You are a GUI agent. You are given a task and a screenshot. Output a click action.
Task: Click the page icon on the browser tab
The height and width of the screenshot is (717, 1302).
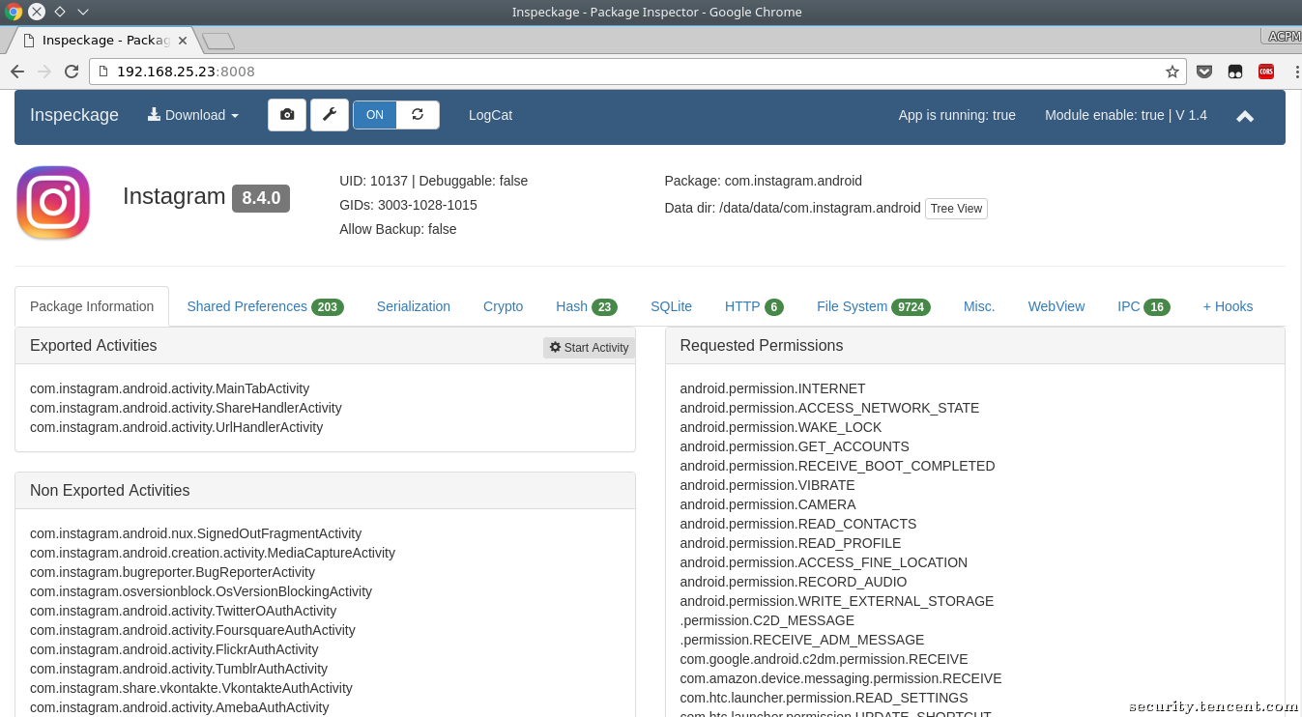(x=28, y=41)
